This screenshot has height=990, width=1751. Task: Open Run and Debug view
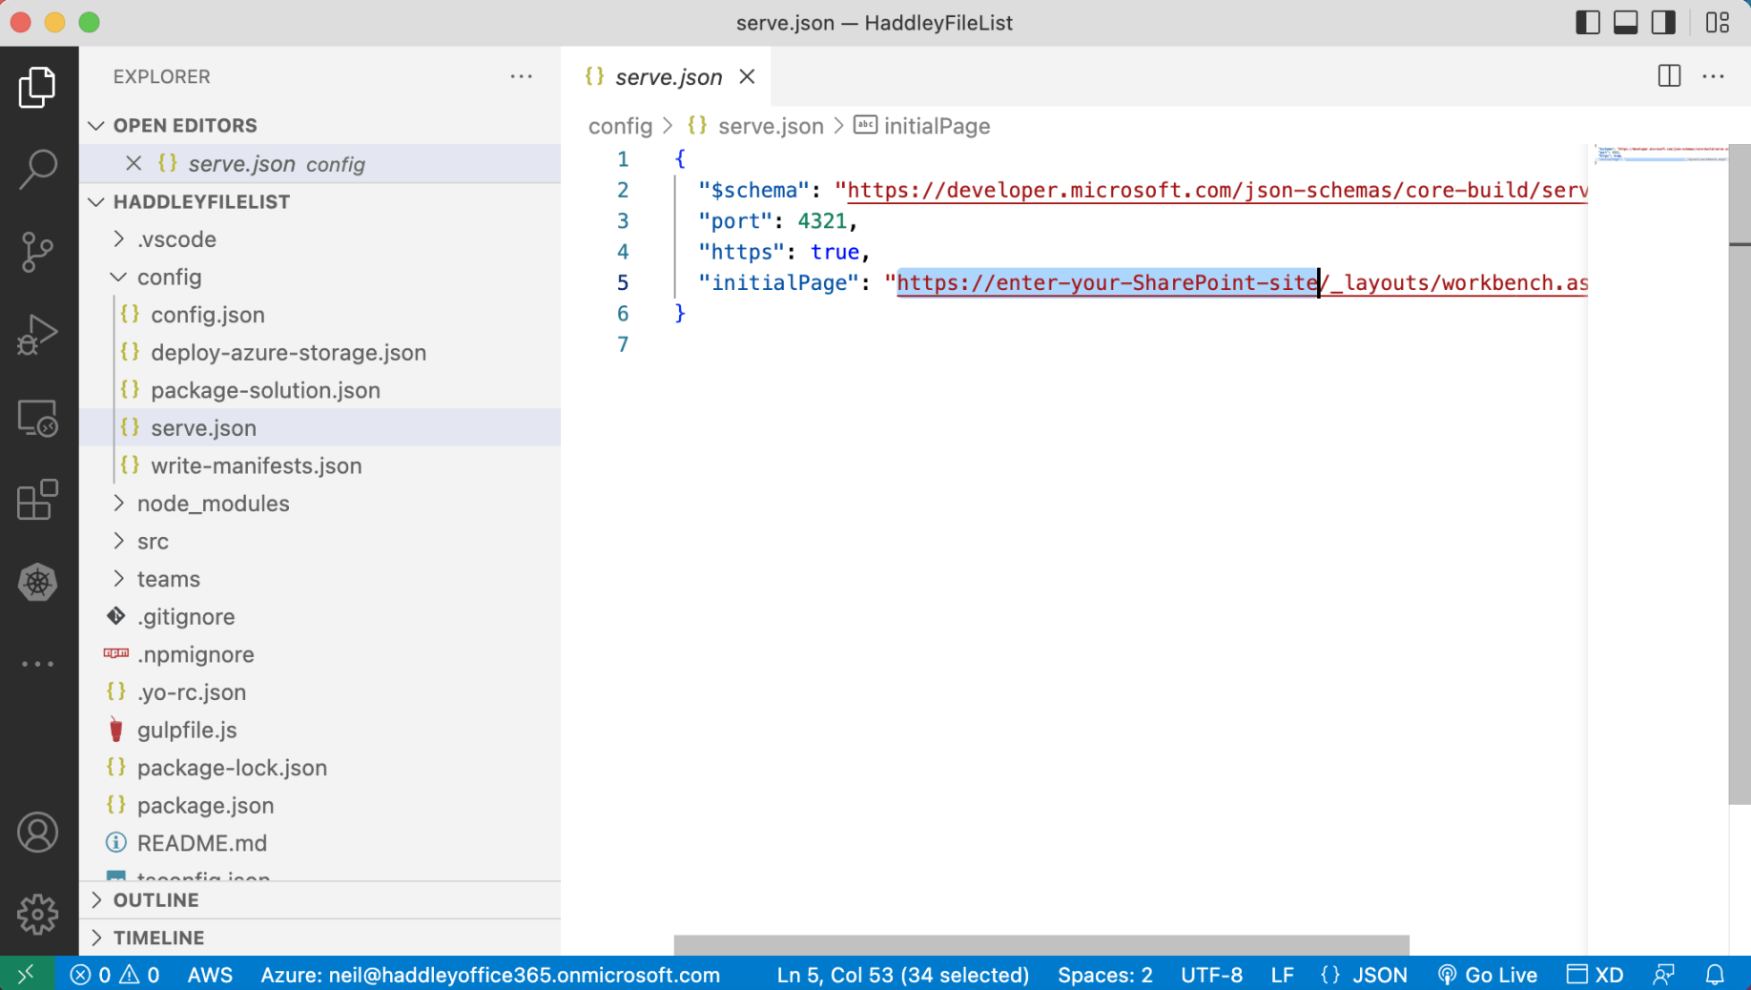coord(38,335)
